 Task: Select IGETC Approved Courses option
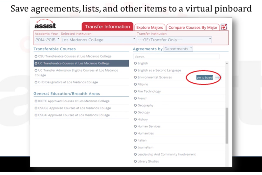tap(72, 101)
